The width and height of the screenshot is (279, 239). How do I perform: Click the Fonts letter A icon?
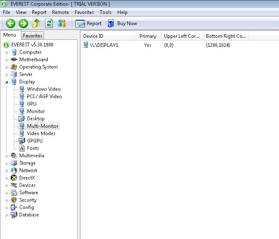pyautogui.click(x=22, y=148)
